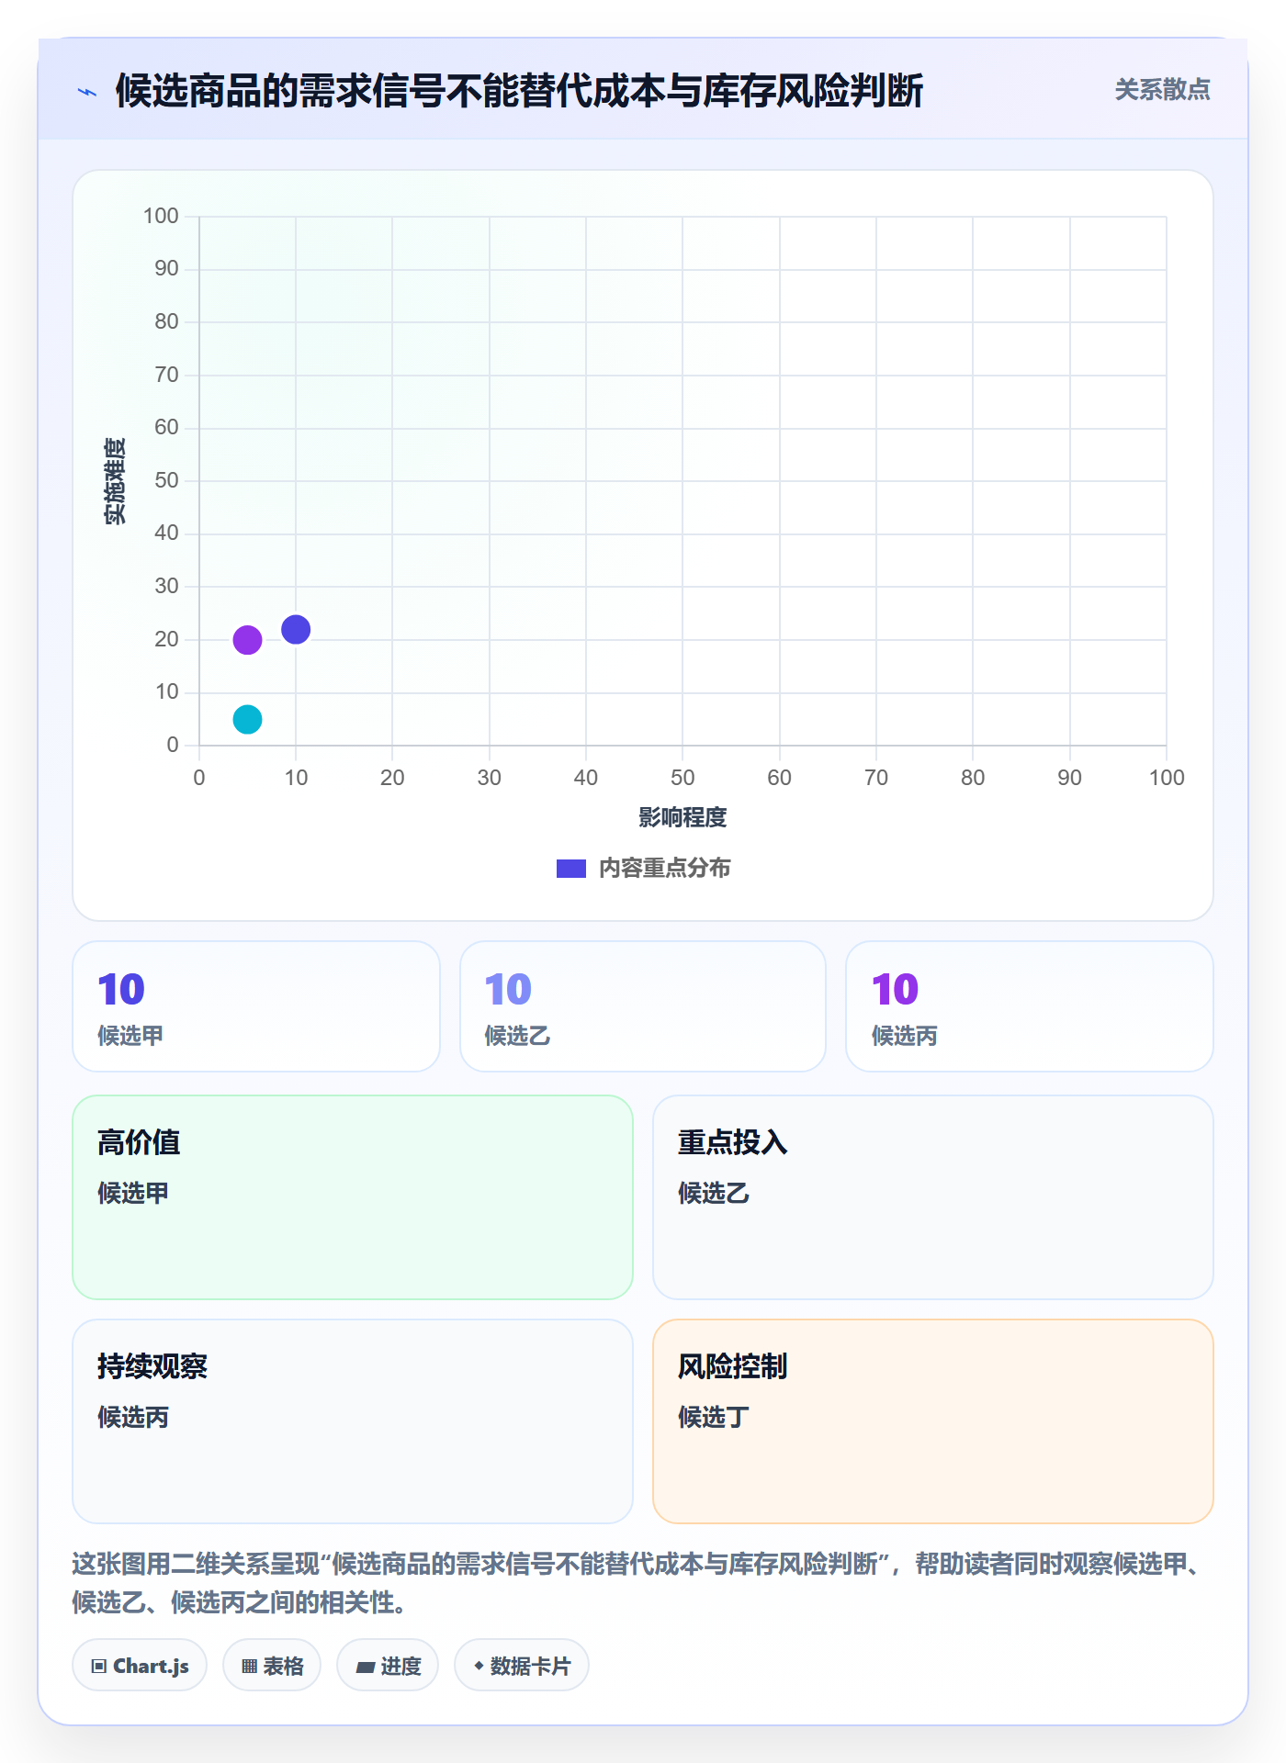Open the 高价值 quadrant card
Viewport: 1286px width, 1763px height.
point(353,1197)
